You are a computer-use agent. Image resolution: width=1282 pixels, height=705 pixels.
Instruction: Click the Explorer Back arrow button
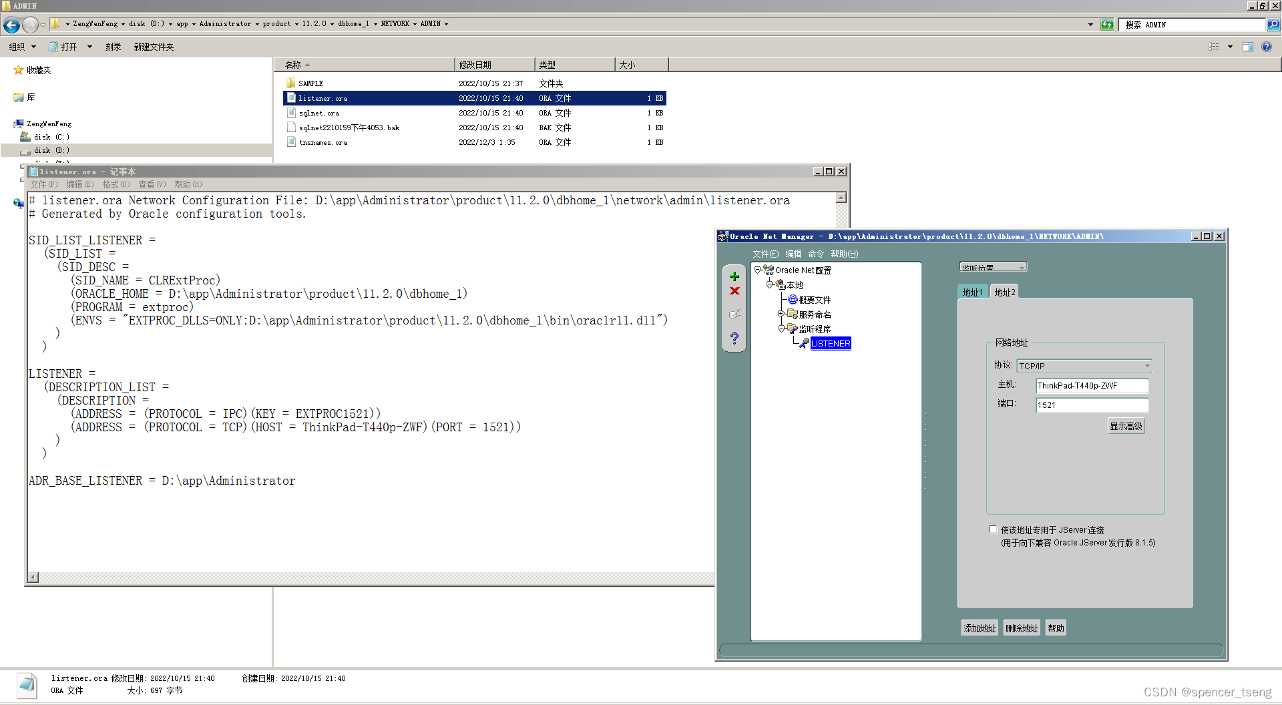(x=11, y=25)
